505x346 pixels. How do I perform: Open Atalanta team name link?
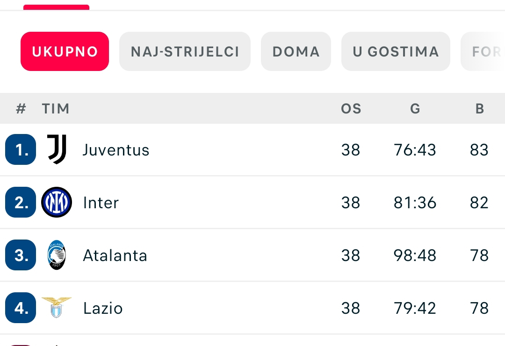(115, 255)
